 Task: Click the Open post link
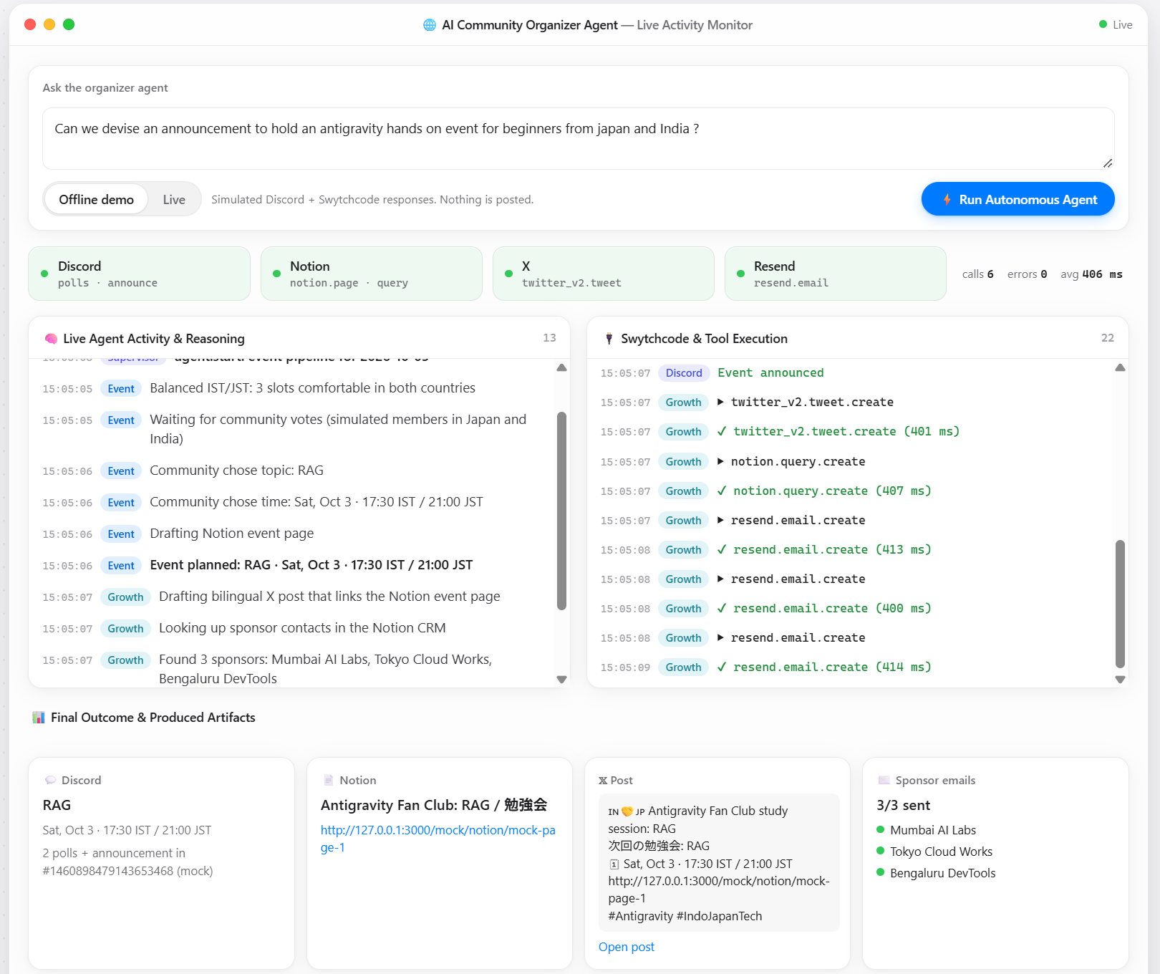(627, 947)
